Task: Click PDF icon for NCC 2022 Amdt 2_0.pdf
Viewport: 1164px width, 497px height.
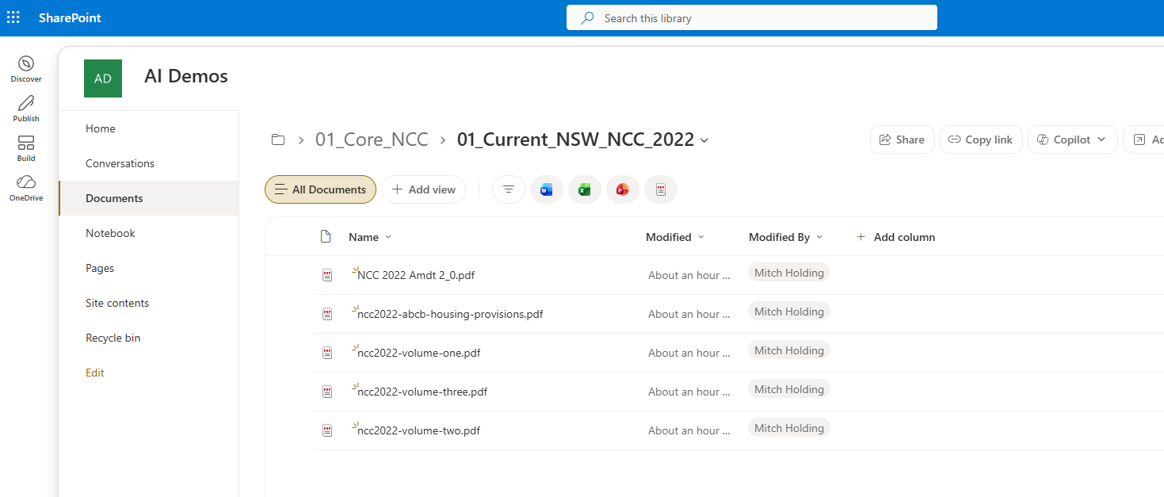Action: coord(327,275)
